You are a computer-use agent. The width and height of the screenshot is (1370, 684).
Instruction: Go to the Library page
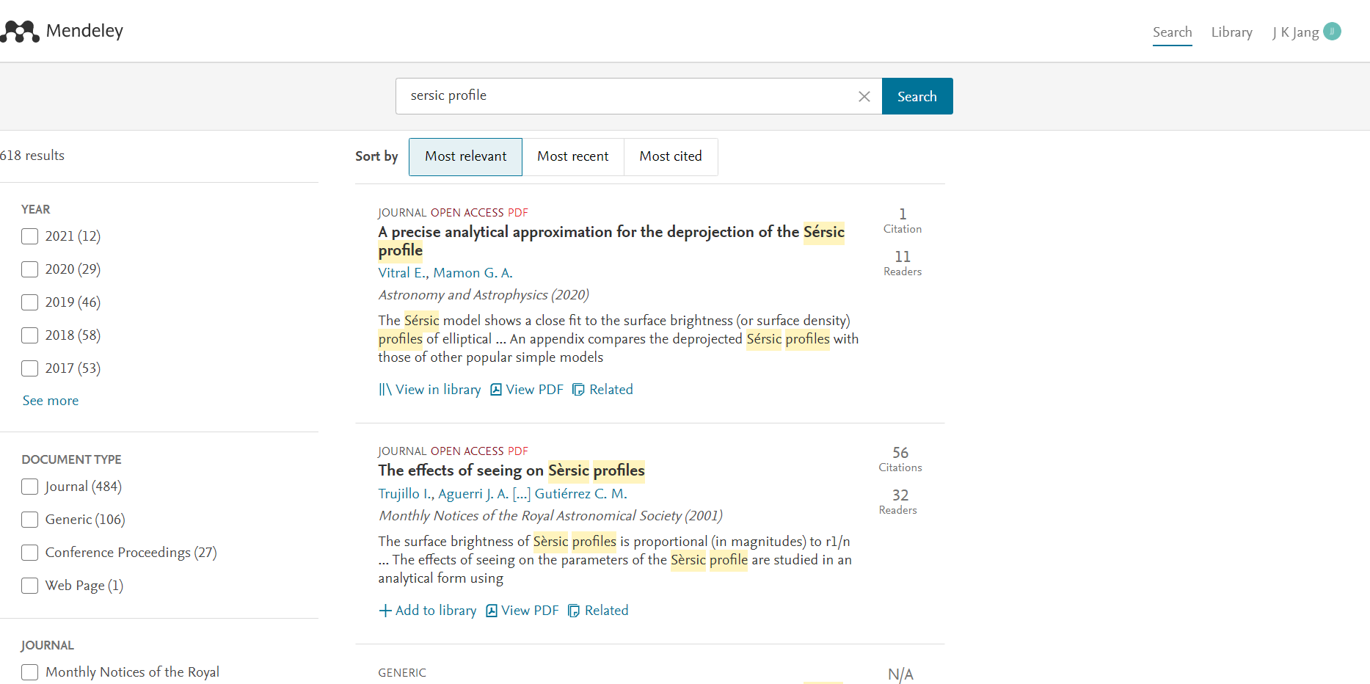1231,32
